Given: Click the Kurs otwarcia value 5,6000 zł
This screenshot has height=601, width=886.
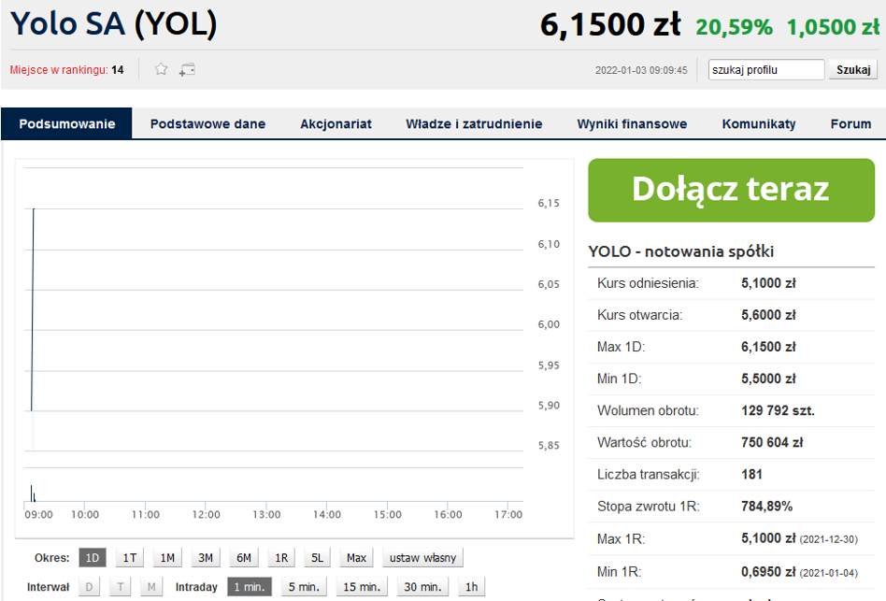Looking at the screenshot, I should pos(768,315).
